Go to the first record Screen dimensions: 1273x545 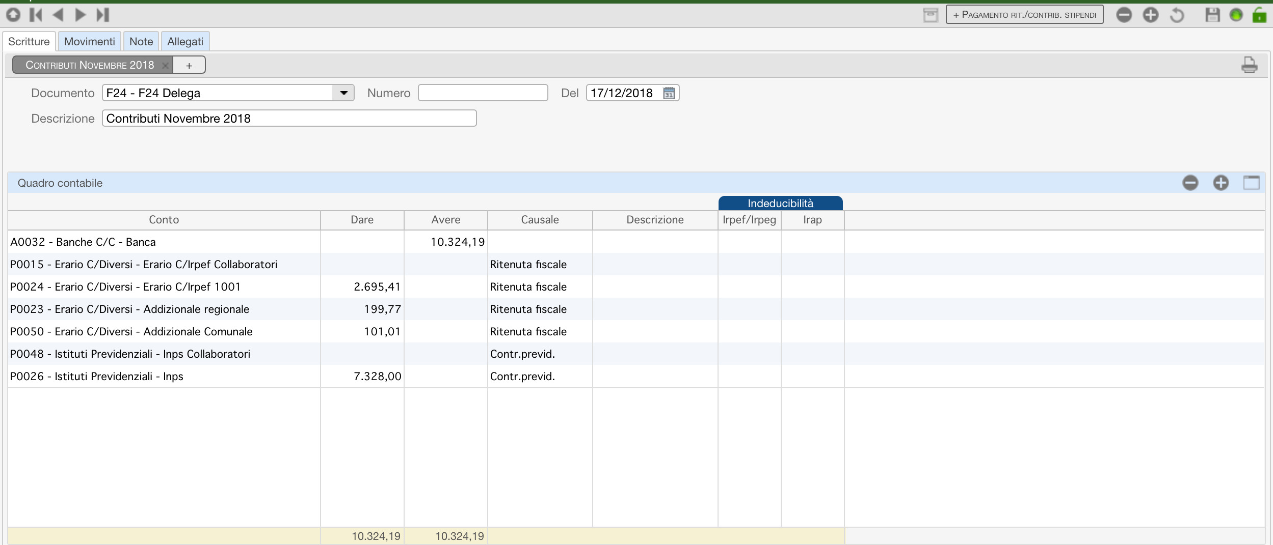(x=36, y=15)
